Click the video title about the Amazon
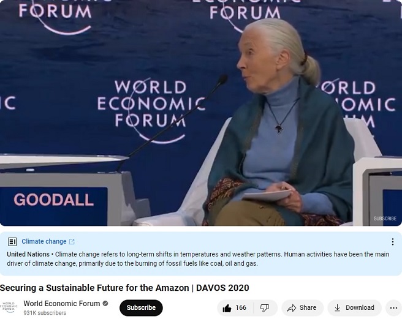Image resolution: width=402 pixels, height=319 pixels. tap(124, 288)
